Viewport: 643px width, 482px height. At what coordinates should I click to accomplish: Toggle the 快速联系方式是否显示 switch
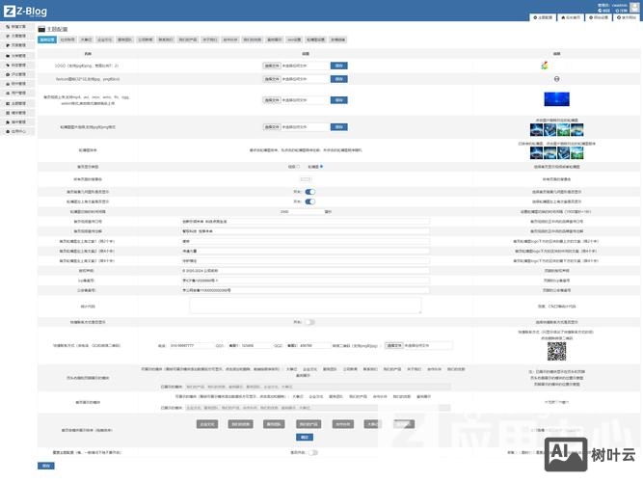click(309, 322)
